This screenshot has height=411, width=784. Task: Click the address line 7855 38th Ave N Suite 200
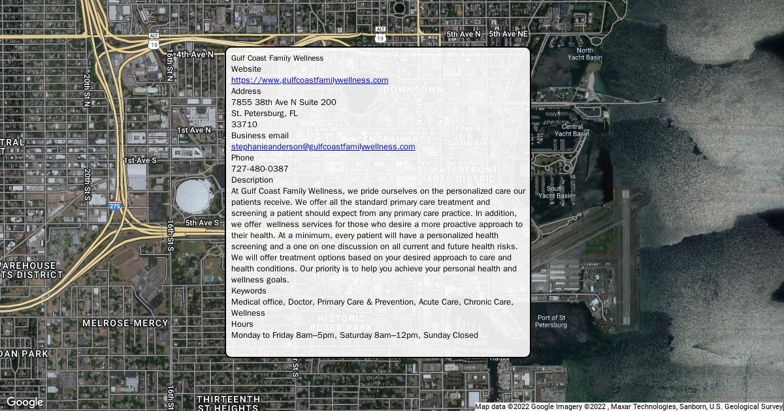click(284, 102)
